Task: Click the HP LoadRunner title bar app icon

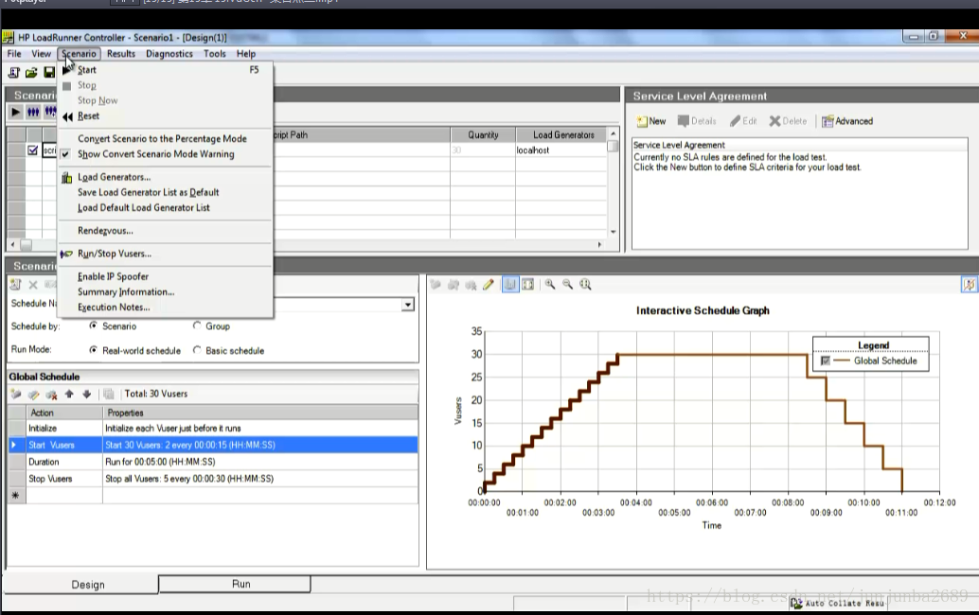Action: pyautogui.click(x=9, y=38)
